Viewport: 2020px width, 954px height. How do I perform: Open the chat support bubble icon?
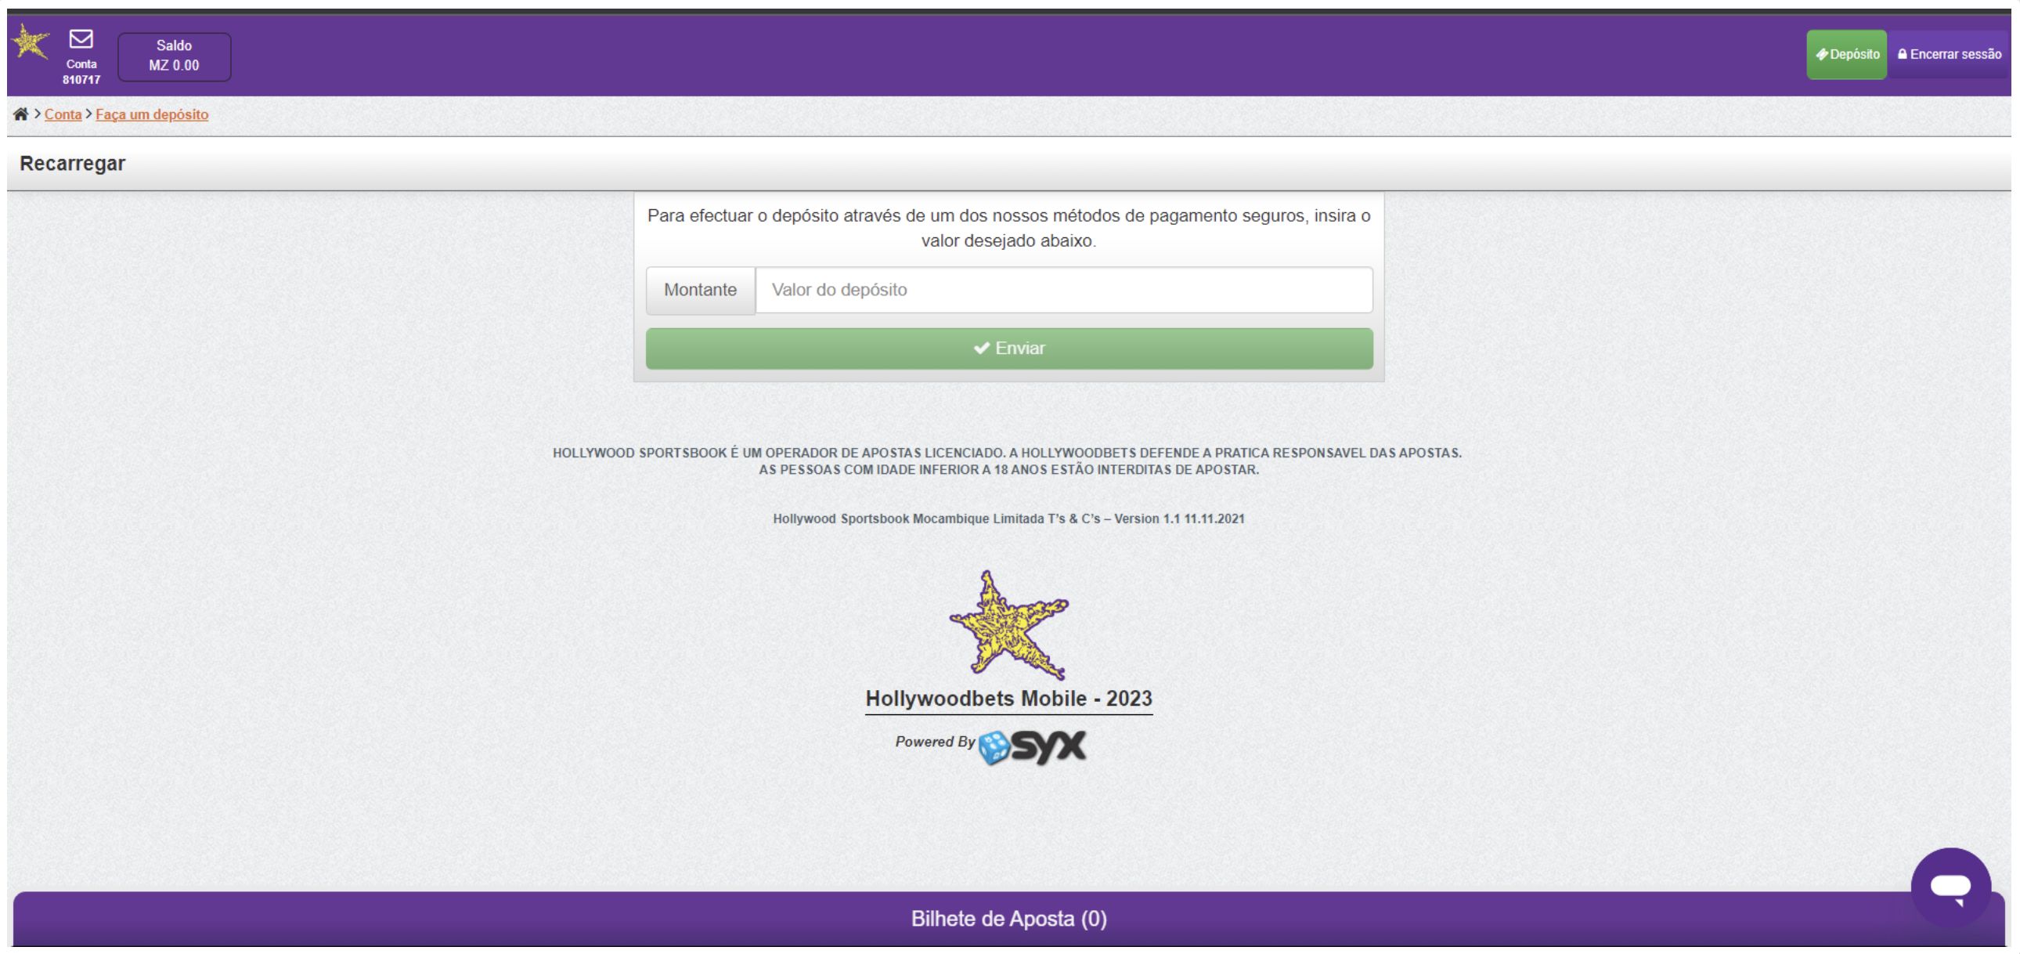(1951, 887)
